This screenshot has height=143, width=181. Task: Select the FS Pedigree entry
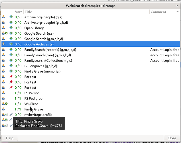91,98
